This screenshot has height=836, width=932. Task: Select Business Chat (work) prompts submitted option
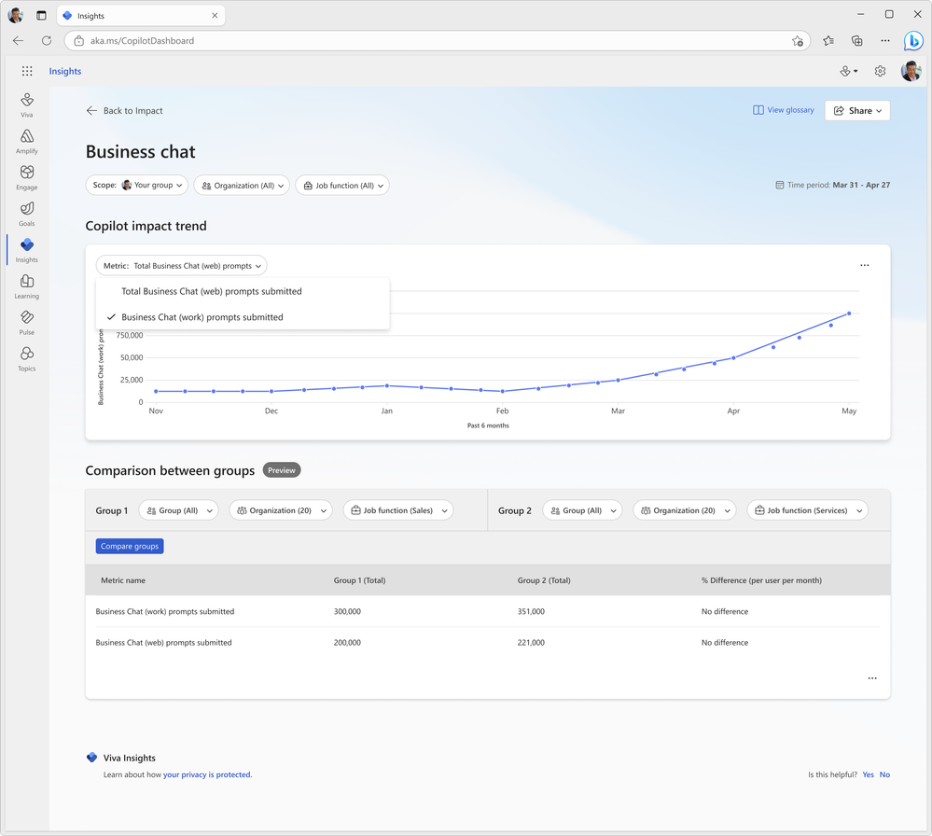243,317
